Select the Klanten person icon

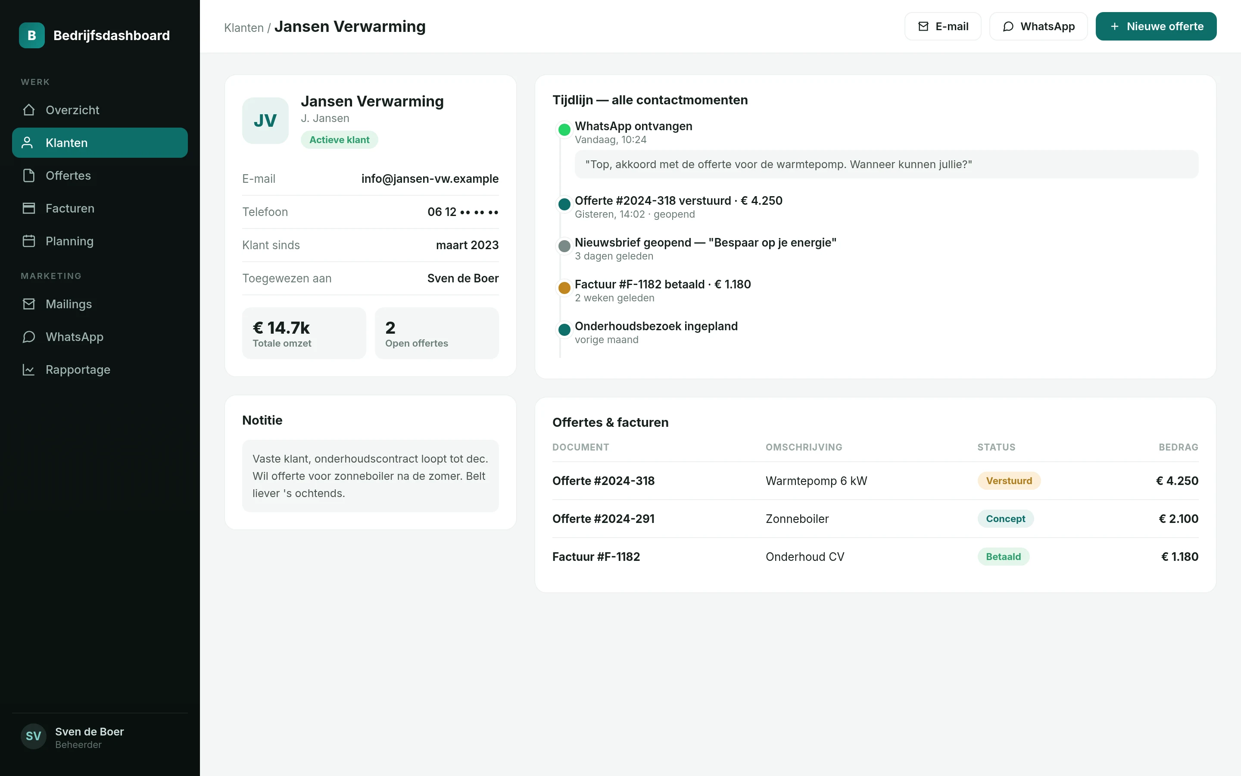[x=28, y=143]
